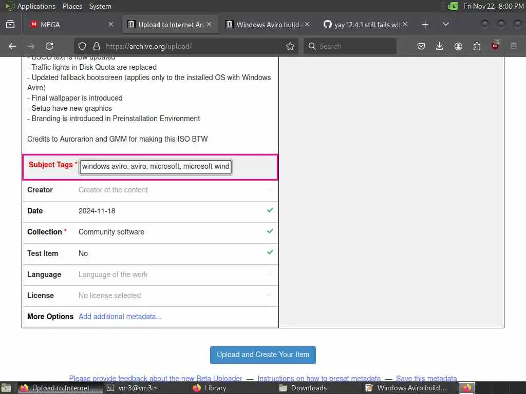Open a new tab with plus icon

(425, 25)
